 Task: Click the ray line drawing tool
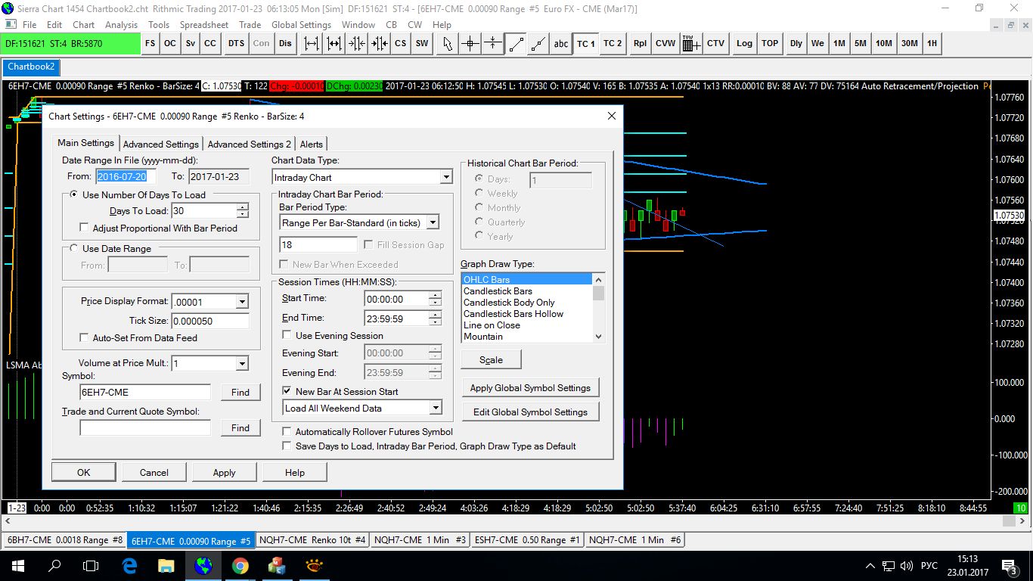(x=538, y=43)
